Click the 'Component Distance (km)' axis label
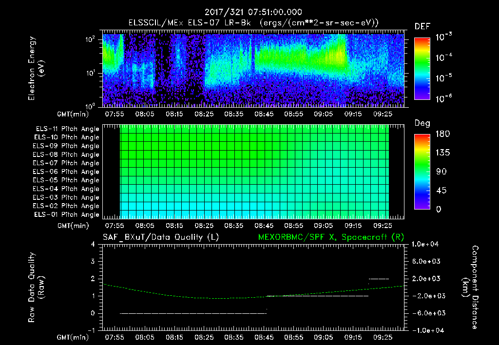The height and width of the screenshot is (345, 499). pos(470,287)
